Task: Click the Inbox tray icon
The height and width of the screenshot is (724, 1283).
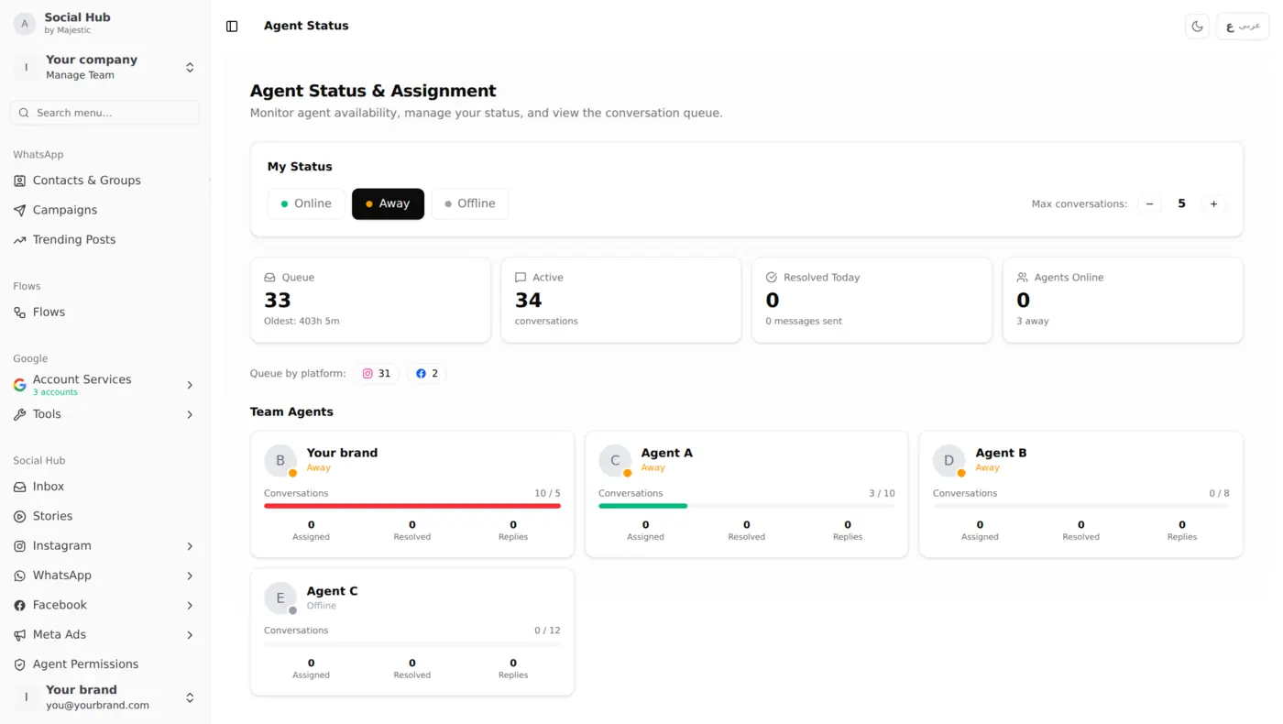Action: click(19, 487)
